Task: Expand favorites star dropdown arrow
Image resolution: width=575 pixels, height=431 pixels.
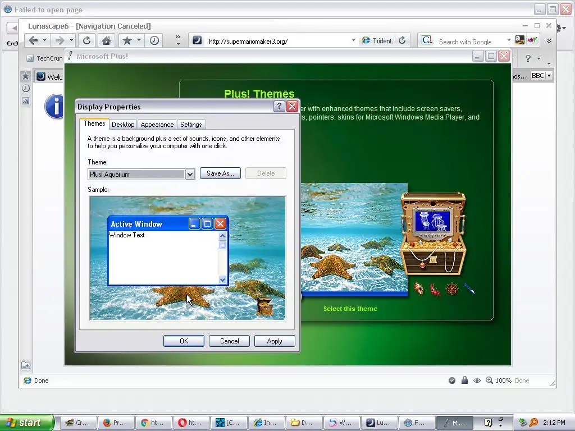Action: (x=139, y=40)
